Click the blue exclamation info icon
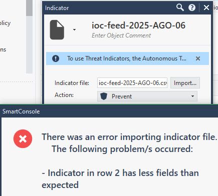Image resolution: width=218 pixels, height=196 pixels. pos(56,58)
